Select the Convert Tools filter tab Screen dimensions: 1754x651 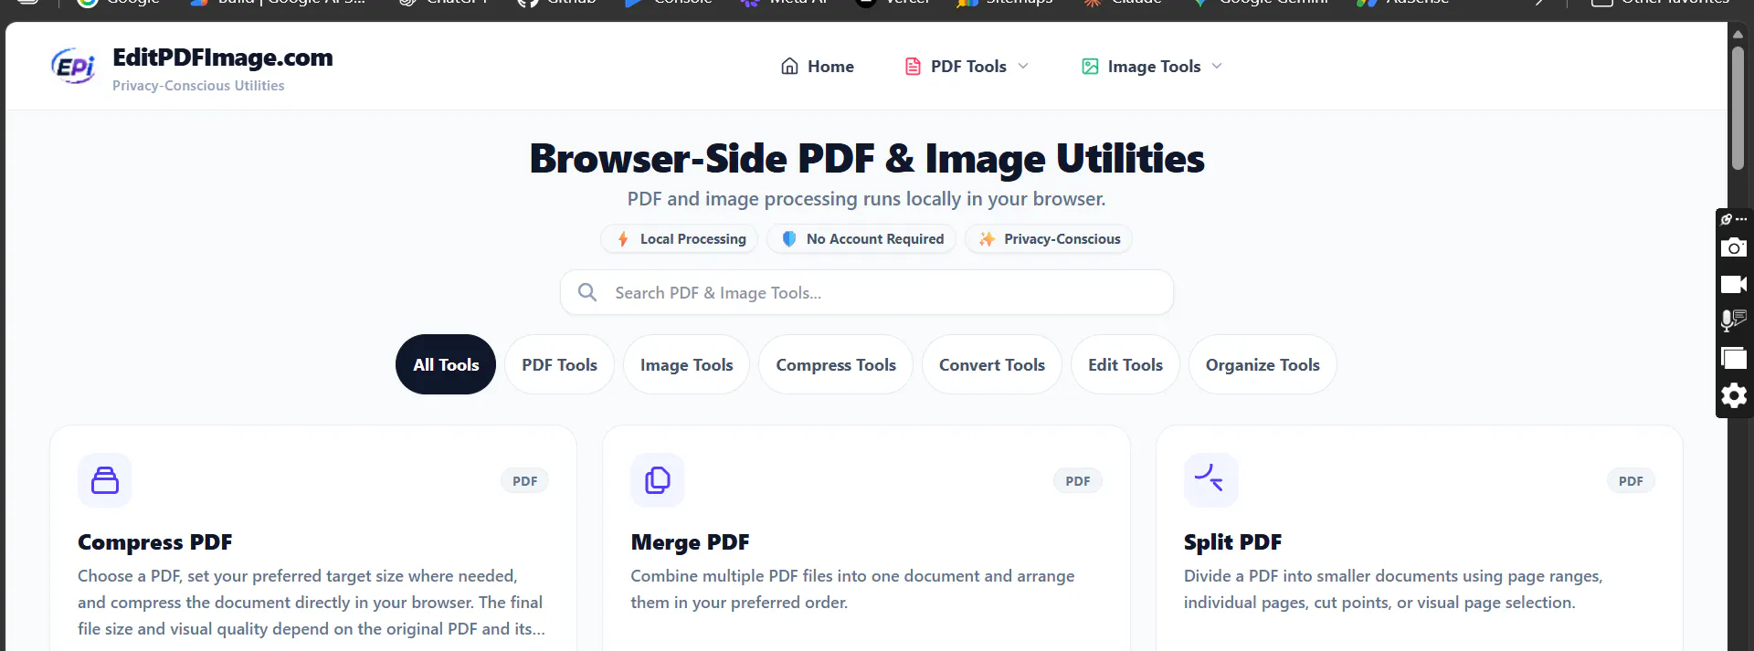click(x=992, y=364)
